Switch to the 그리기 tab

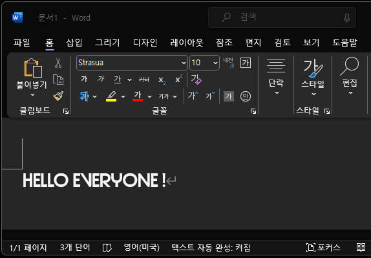(x=107, y=43)
